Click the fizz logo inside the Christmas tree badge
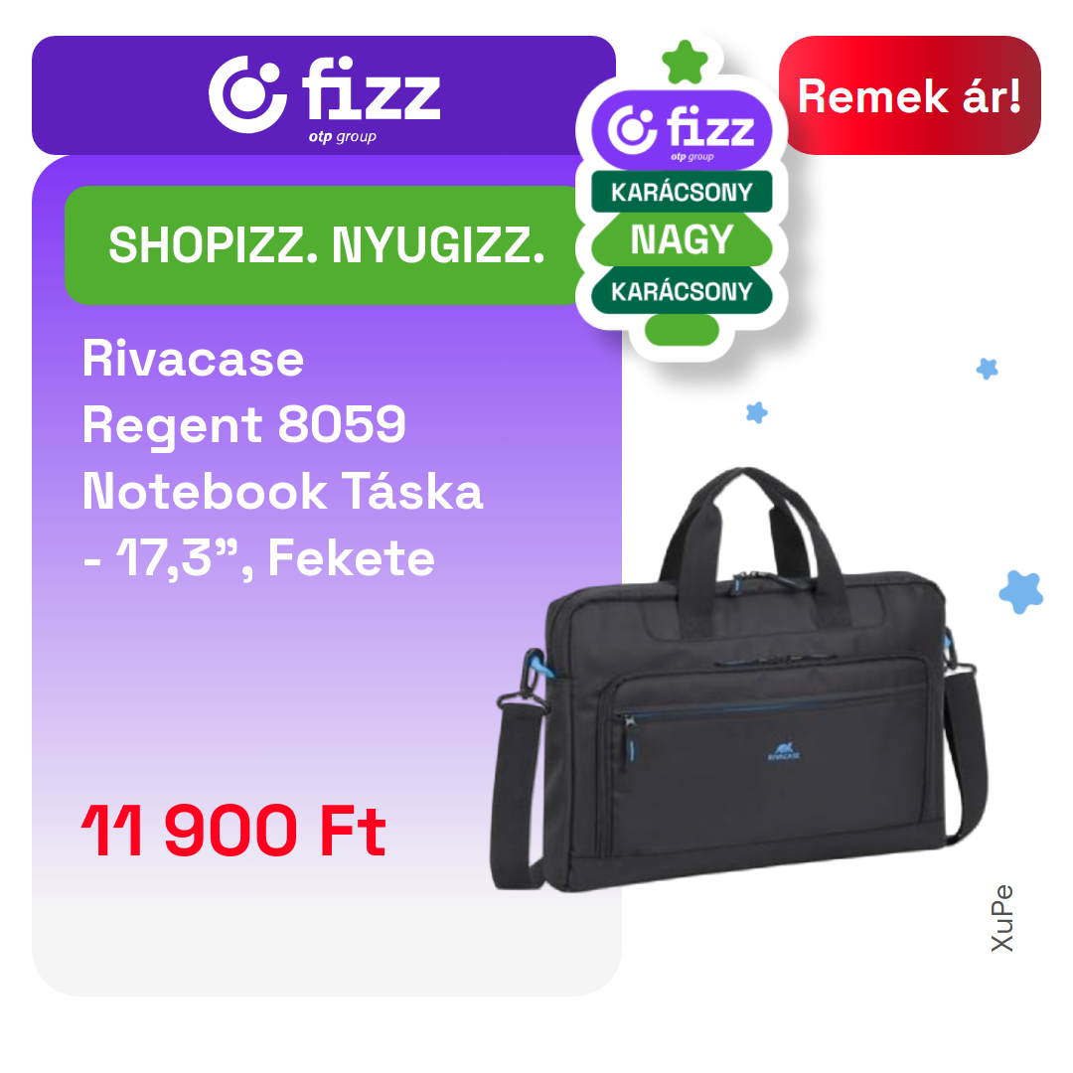 click(682, 130)
